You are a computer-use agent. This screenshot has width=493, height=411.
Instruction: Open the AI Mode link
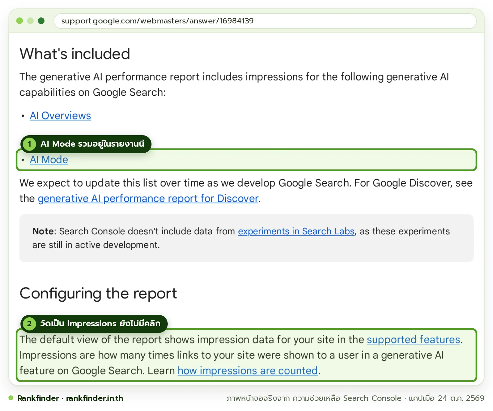pos(49,160)
